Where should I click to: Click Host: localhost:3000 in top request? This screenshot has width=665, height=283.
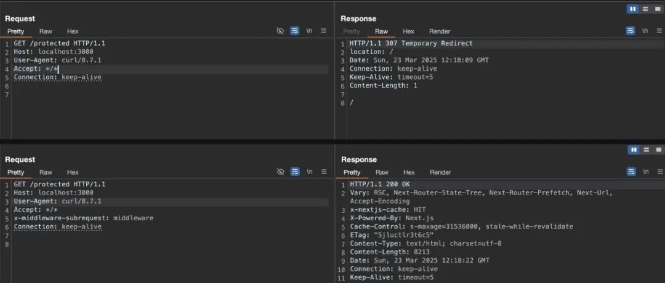pos(54,52)
